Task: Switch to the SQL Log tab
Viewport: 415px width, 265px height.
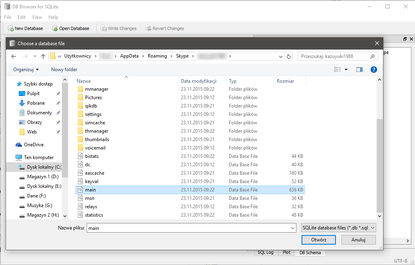Action: click(266, 252)
